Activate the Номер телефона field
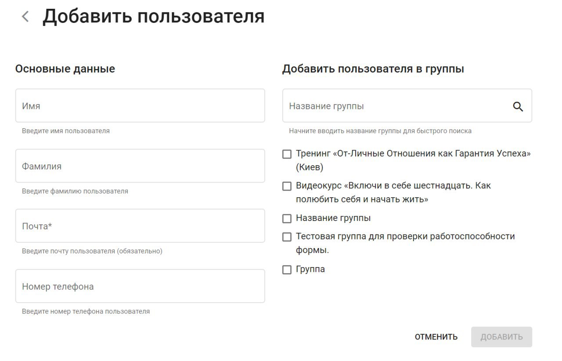Viewport: 562px width, 361px height. coord(140,286)
